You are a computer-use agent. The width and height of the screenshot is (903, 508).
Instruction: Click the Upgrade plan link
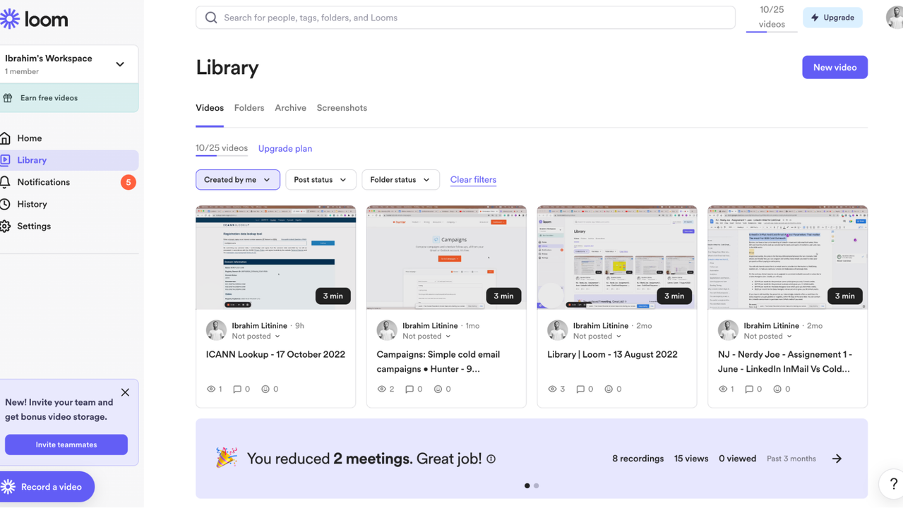click(285, 149)
